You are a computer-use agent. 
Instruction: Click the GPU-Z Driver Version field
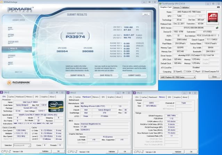click(x=196, y=55)
